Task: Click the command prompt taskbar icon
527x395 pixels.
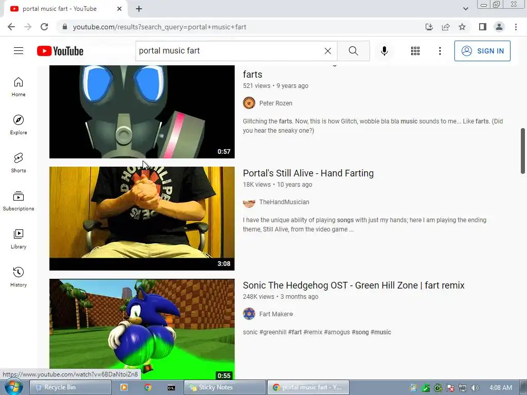Action: (171, 388)
